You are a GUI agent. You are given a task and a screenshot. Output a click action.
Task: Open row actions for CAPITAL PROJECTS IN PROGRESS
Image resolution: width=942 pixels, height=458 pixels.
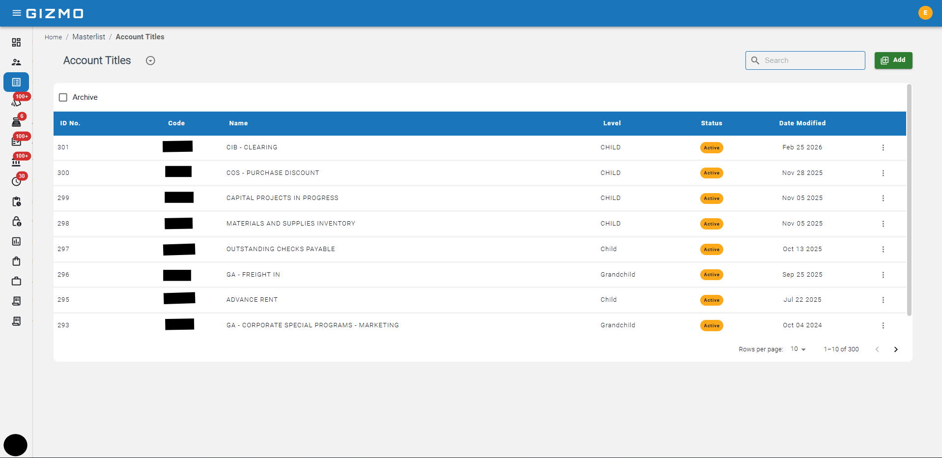click(x=883, y=199)
